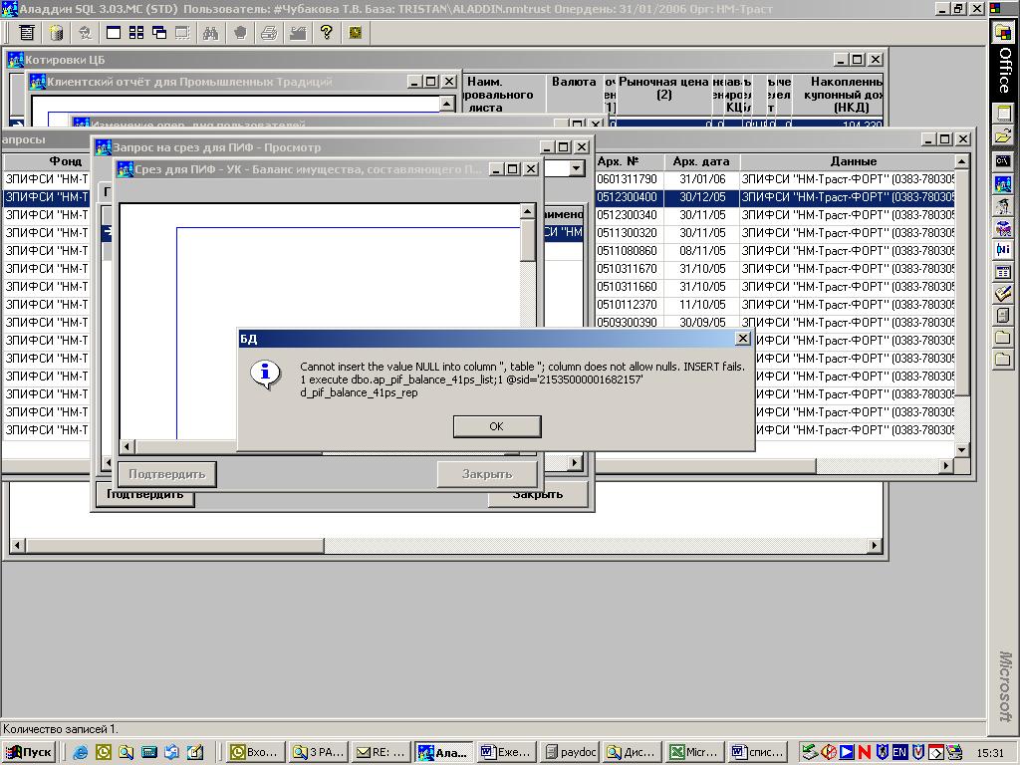Launch the MS-DOS prompt from the Office bar
1020x765 pixels.
pyautogui.click(x=1003, y=160)
